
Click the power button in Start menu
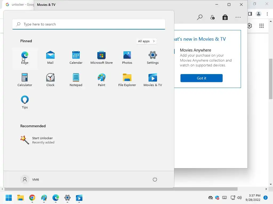[x=155, y=179]
